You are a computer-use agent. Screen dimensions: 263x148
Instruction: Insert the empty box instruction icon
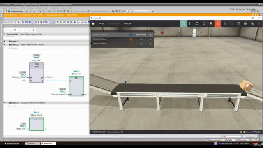(x=15, y=30)
